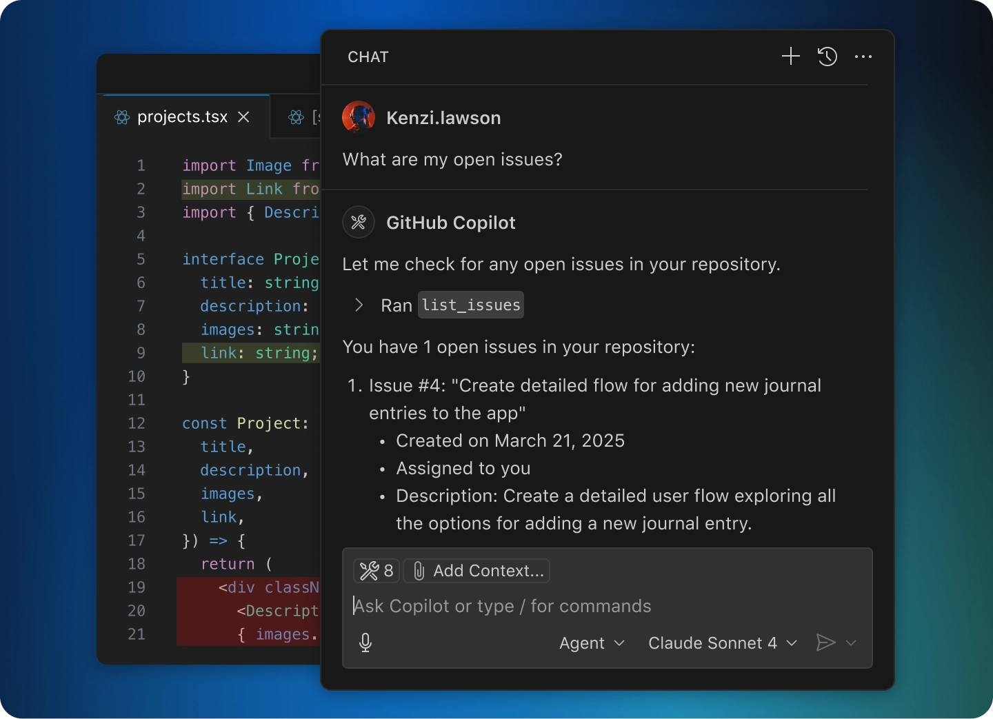The width and height of the screenshot is (993, 719).
Task: Start a new chat with the plus icon
Action: tap(790, 57)
